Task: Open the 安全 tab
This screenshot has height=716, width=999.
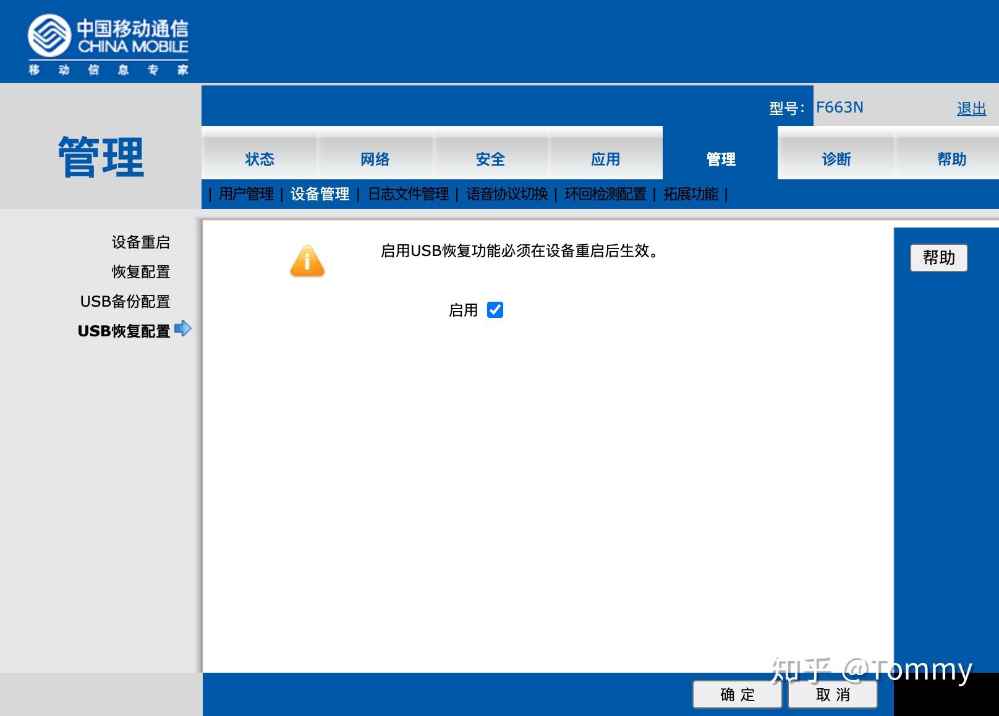Action: coord(490,159)
